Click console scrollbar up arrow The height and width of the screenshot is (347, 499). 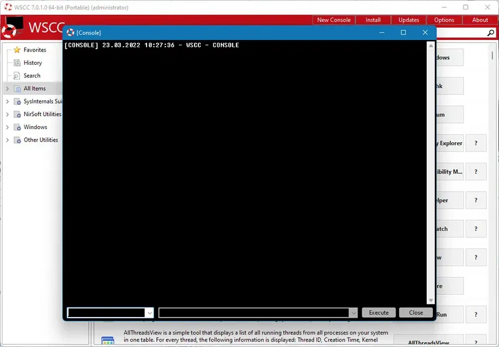(x=430, y=46)
